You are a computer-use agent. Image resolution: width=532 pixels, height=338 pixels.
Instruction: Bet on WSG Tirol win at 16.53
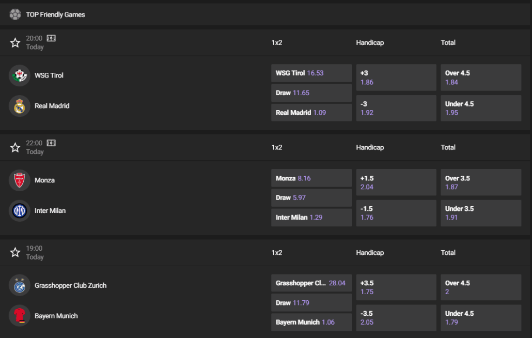311,73
